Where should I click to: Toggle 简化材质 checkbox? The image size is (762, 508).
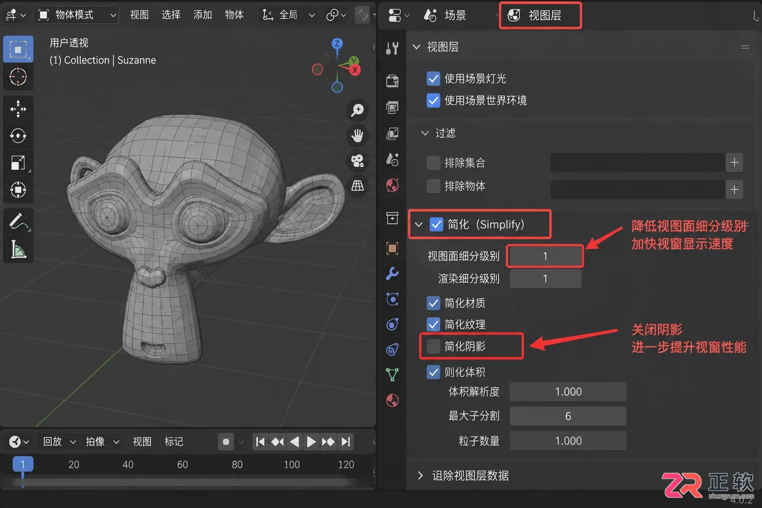433,303
